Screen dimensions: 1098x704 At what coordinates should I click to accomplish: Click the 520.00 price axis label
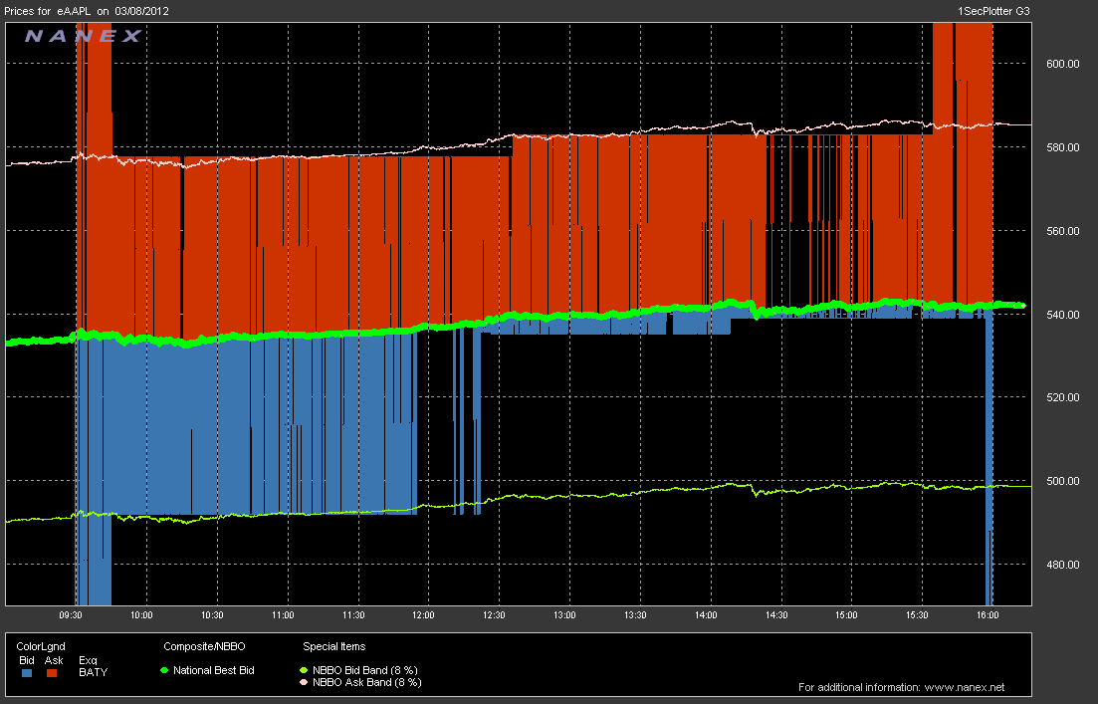point(1062,397)
